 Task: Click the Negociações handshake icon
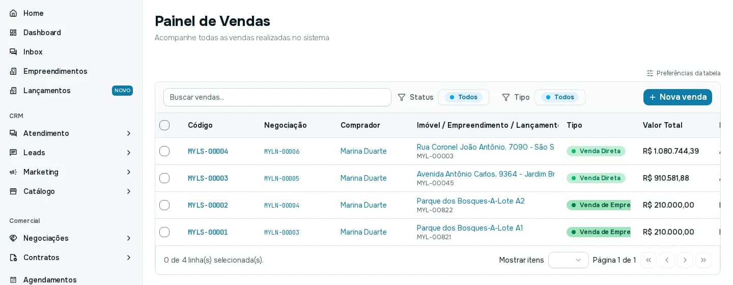(x=13, y=238)
